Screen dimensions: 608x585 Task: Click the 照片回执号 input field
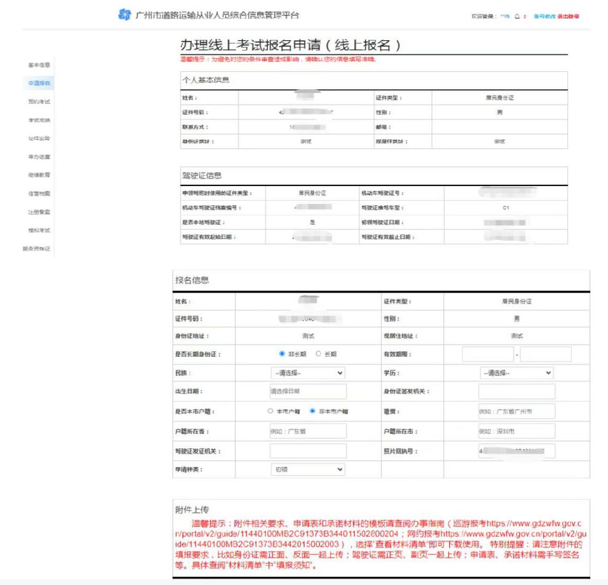tap(517, 451)
